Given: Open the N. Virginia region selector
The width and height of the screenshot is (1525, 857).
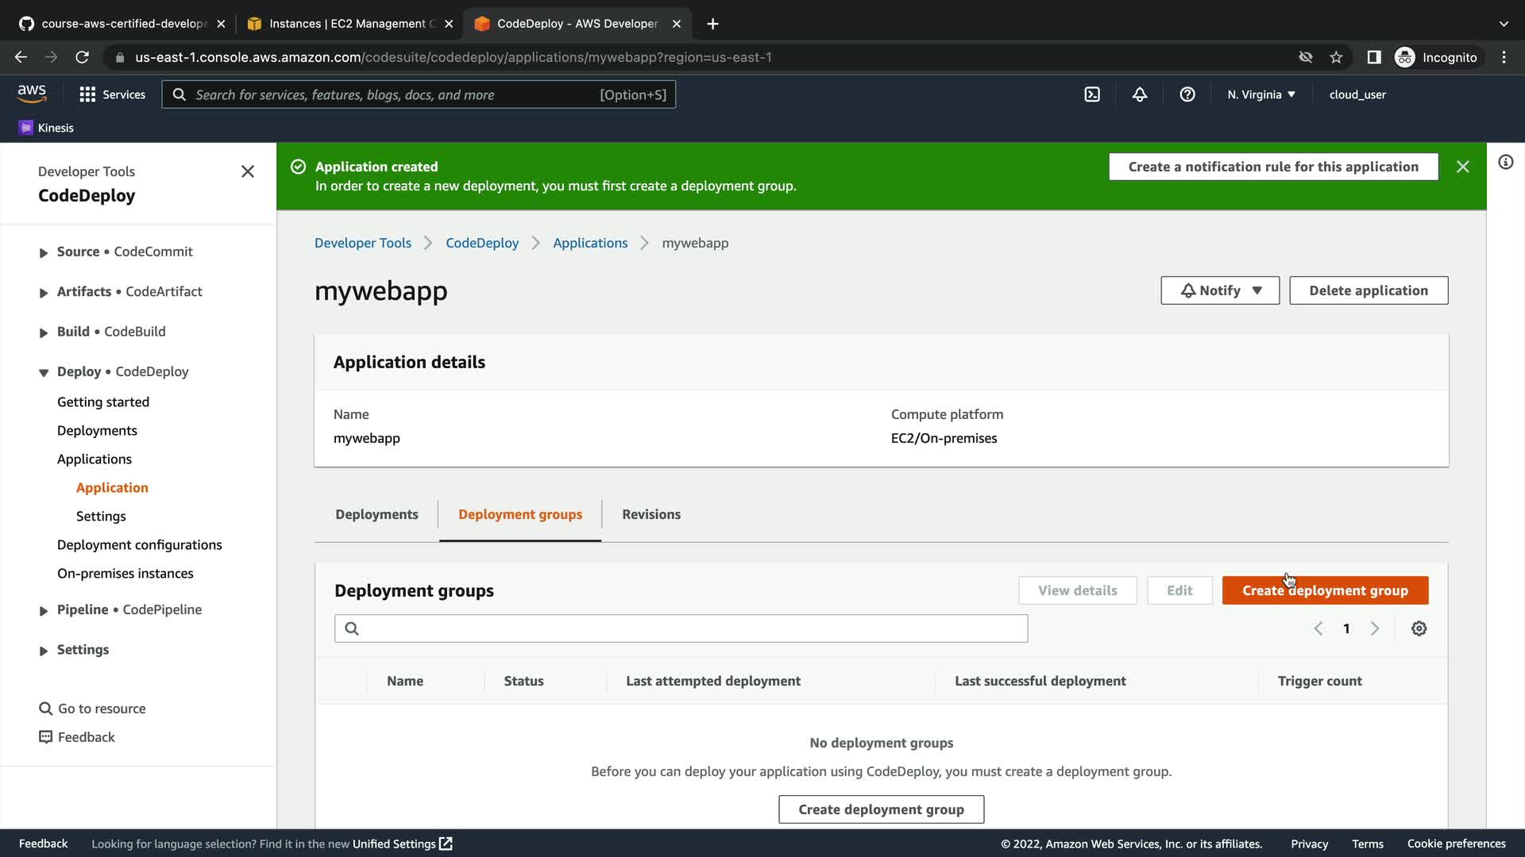Looking at the screenshot, I should point(1261,94).
